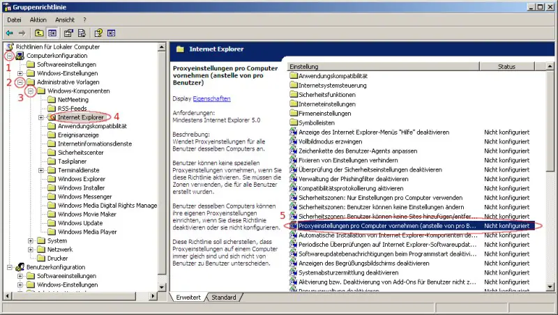Screen dimensions: 558x315
Task: Select the Windows Media Player tree item
Action: pos(88,232)
